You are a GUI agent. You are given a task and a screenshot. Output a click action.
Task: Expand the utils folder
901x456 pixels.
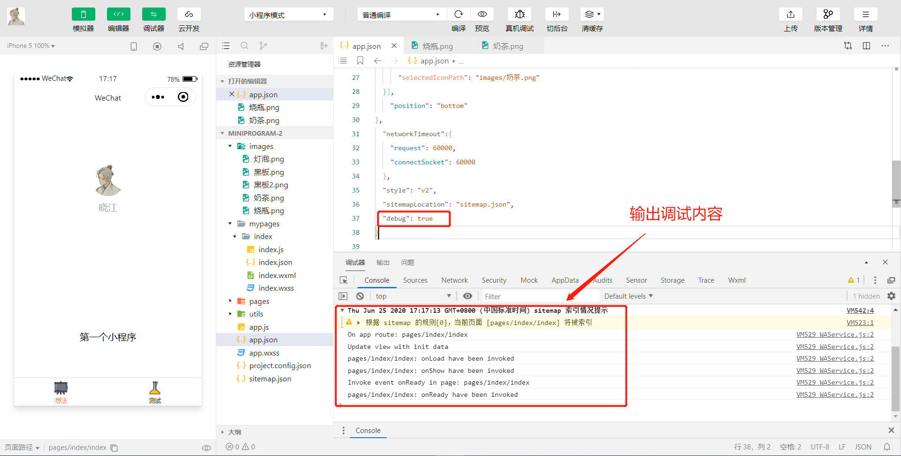(x=230, y=314)
